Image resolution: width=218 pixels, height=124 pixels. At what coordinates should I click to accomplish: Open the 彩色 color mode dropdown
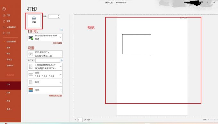coord(45,90)
